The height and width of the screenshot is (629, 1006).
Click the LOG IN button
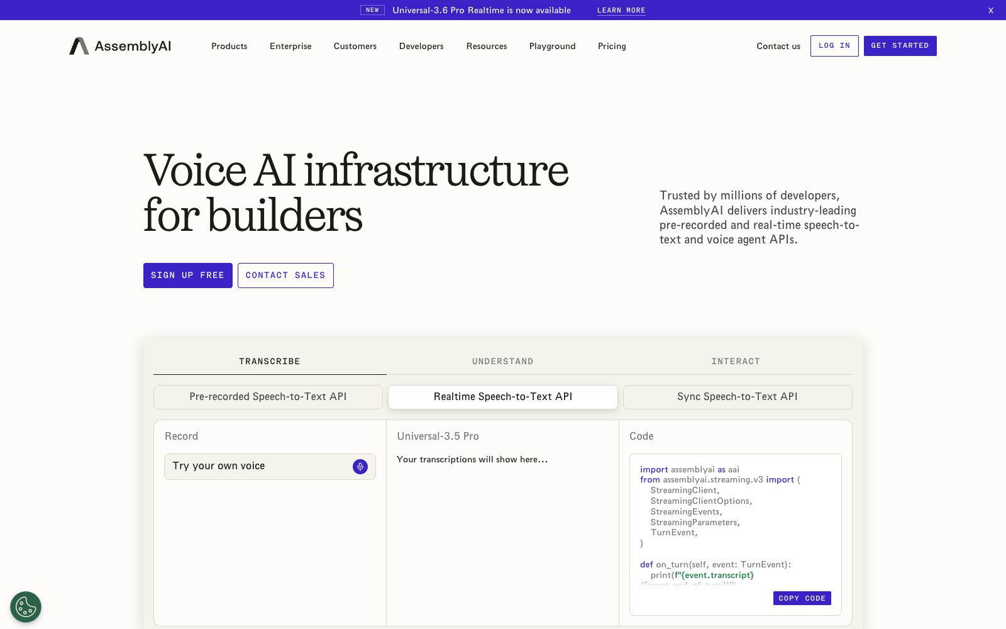click(834, 46)
